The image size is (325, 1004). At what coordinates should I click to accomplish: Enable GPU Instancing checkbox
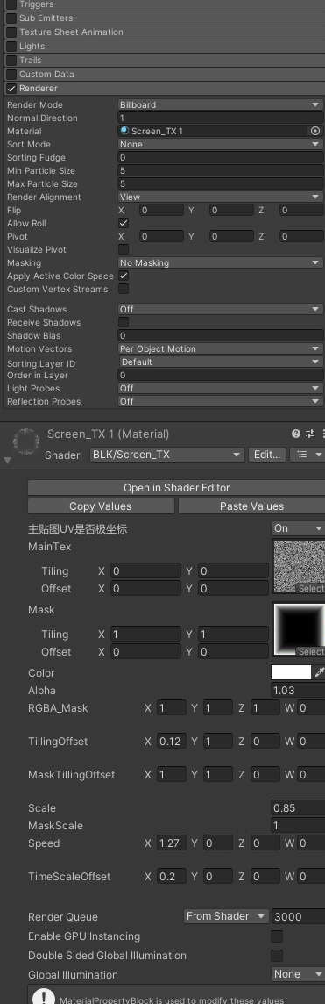277,936
